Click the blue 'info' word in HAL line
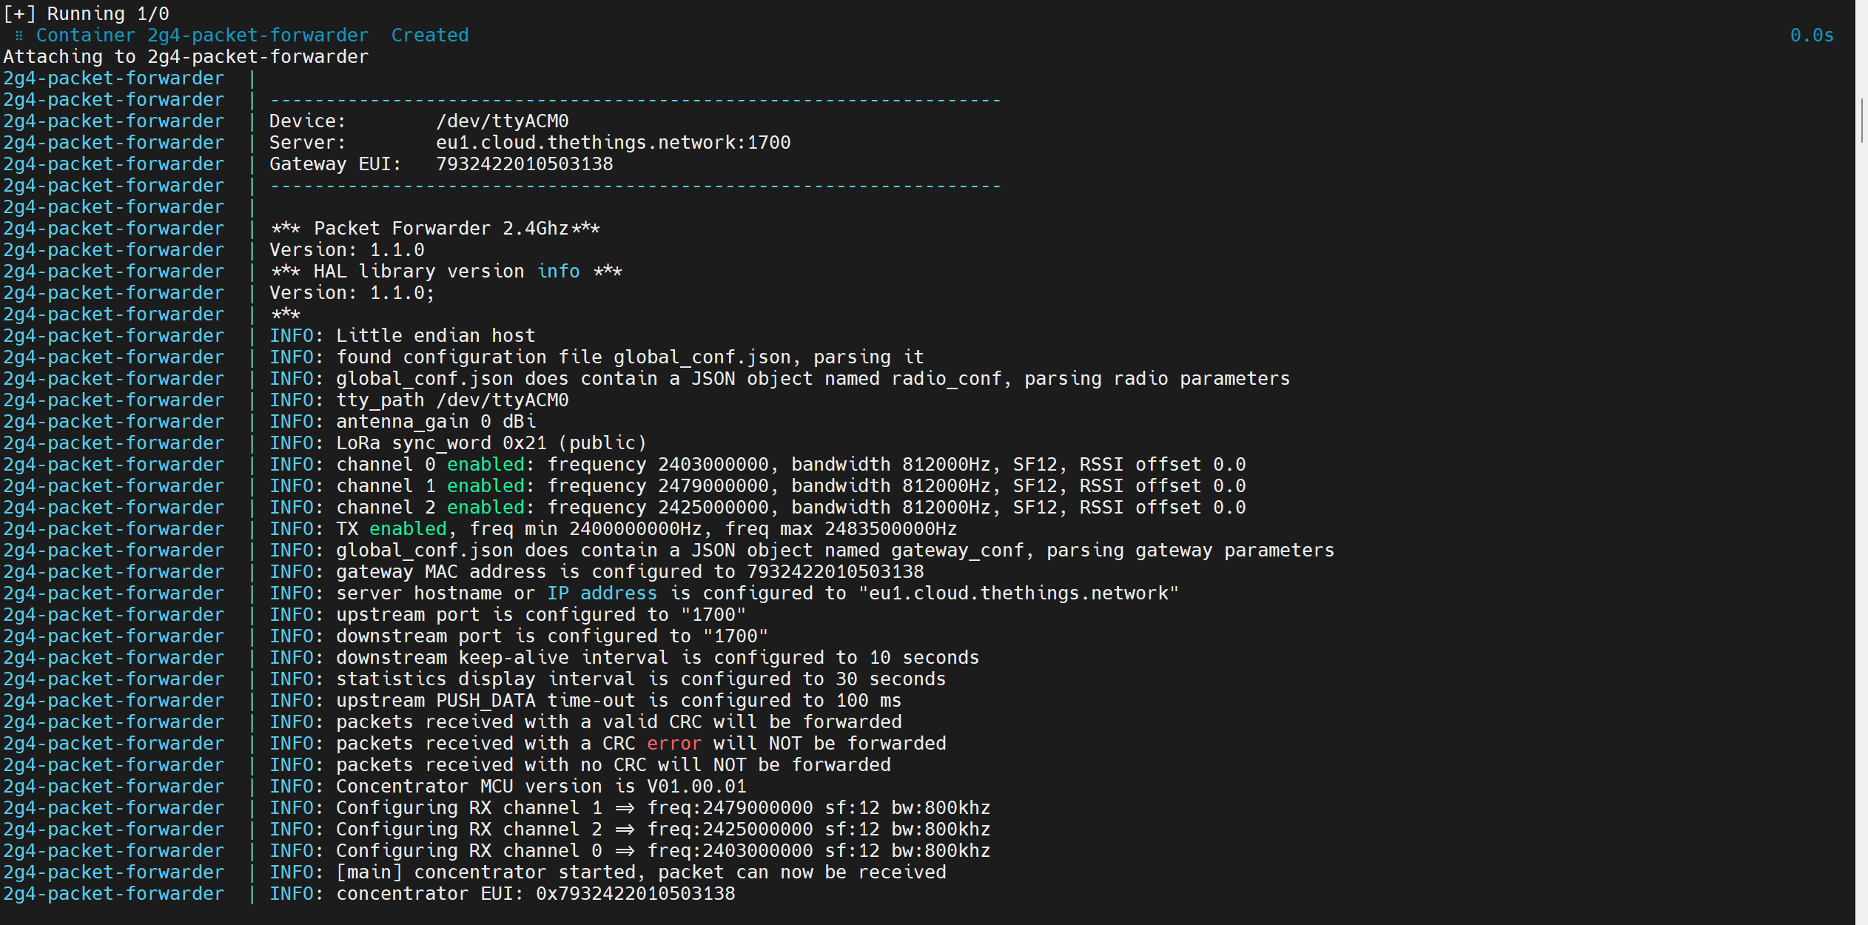 pyautogui.click(x=558, y=272)
